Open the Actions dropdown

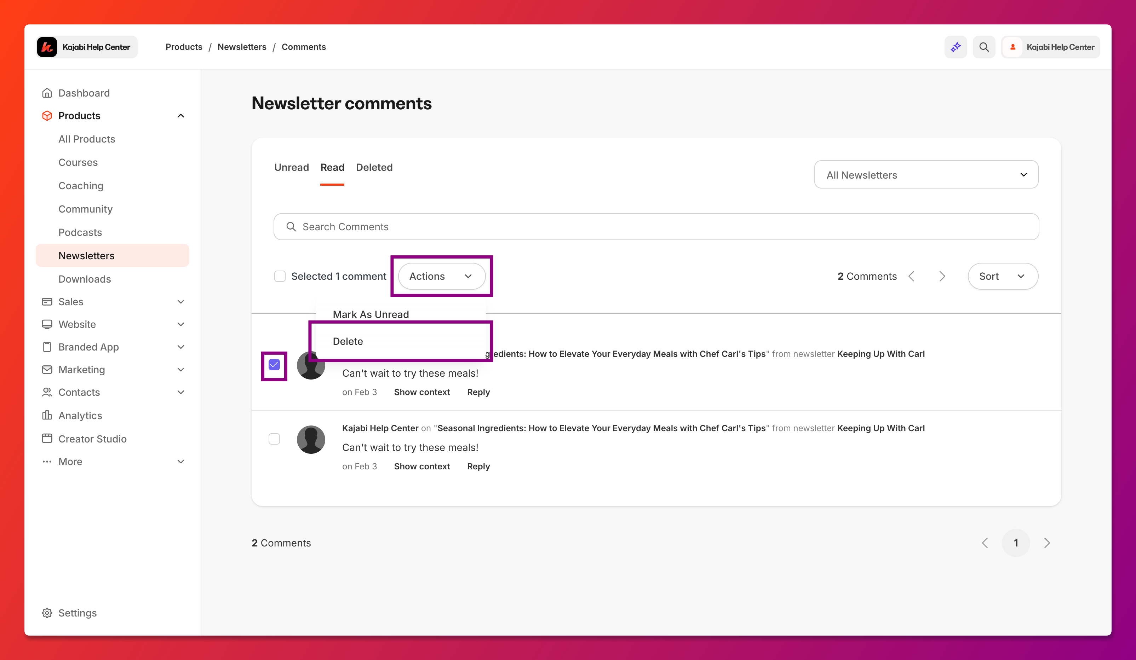[x=441, y=276]
